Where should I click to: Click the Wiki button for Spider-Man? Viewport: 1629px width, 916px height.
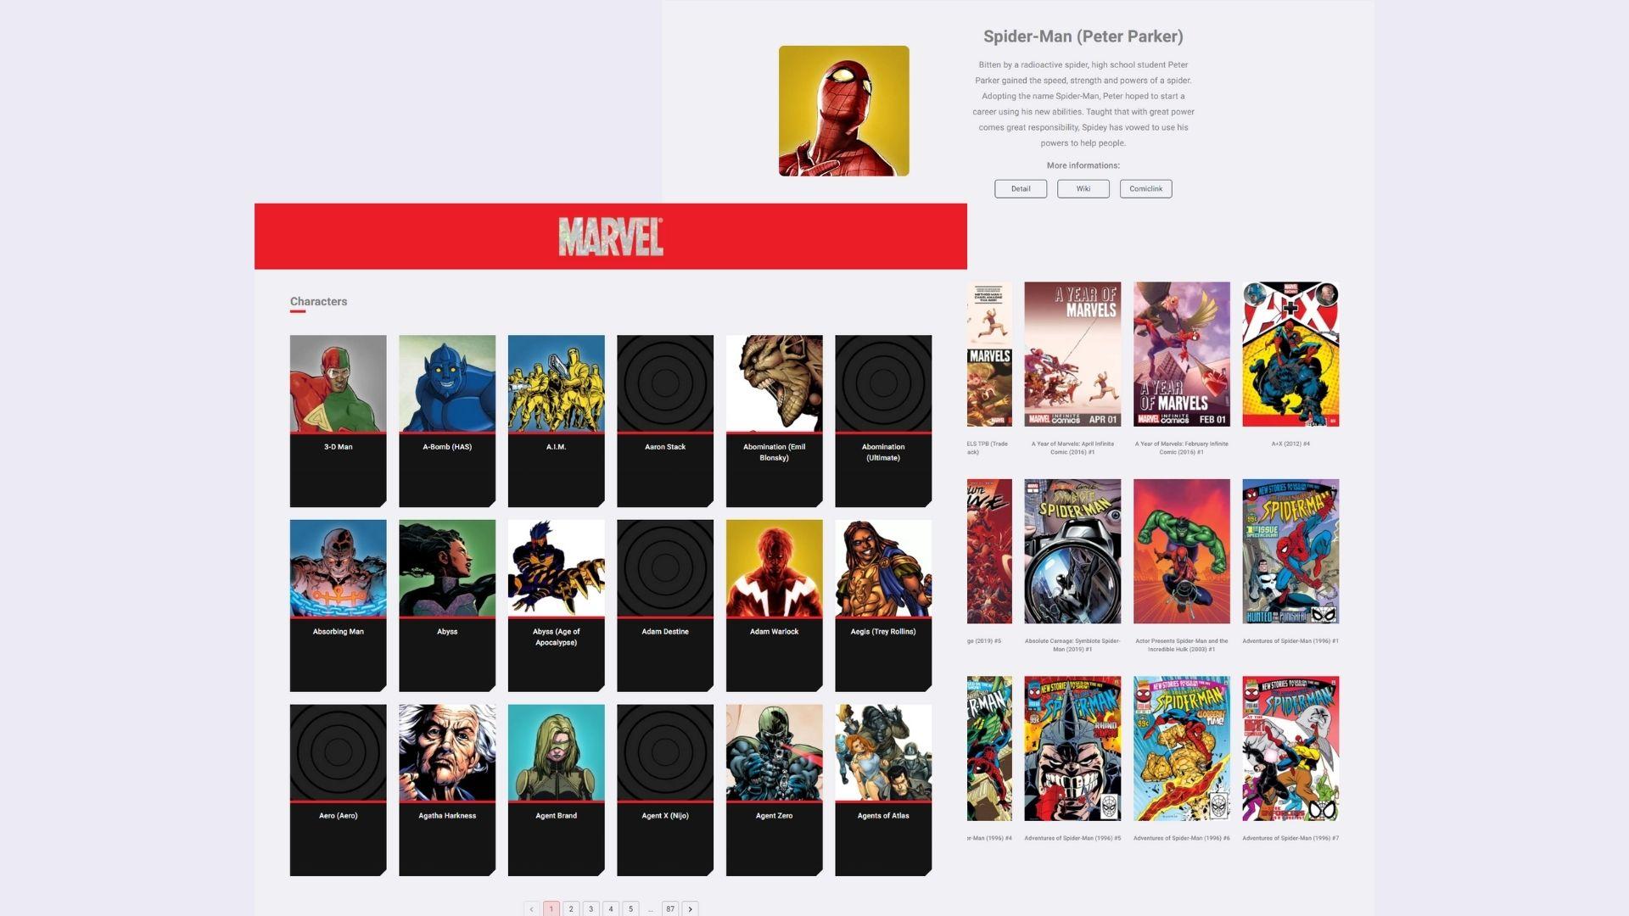1082,188
